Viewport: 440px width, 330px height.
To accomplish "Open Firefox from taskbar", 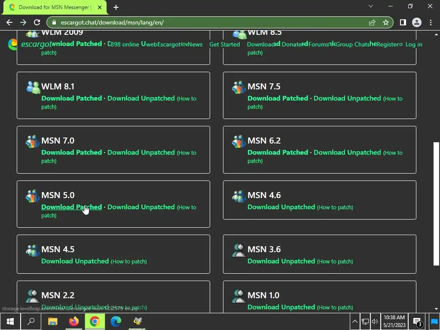I will pyautogui.click(x=74, y=321).
